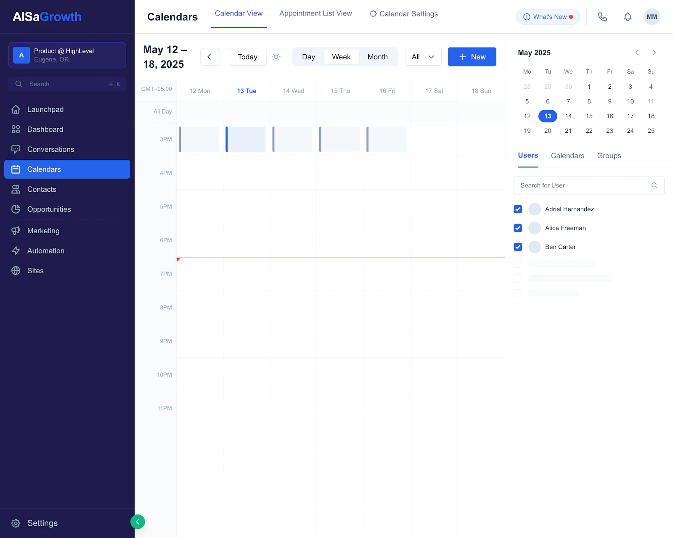The image size is (673, 538).
Task: Select May 13 in mini calendar
Action: 548,116
